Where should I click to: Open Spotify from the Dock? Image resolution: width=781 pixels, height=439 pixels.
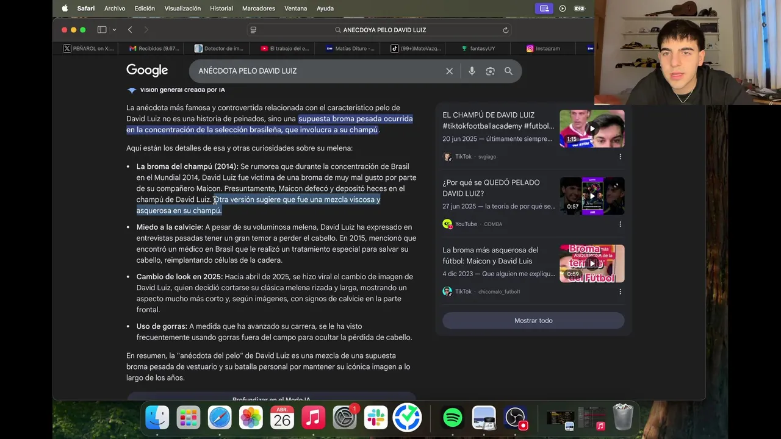coord(452,418)
